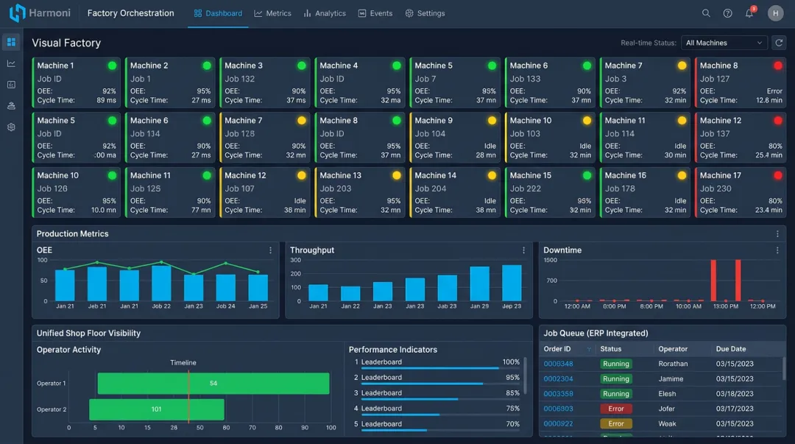The height and width of the screenshot is (444, 795).
Task: Click the Harmoni logo icon
Action: 17,13
